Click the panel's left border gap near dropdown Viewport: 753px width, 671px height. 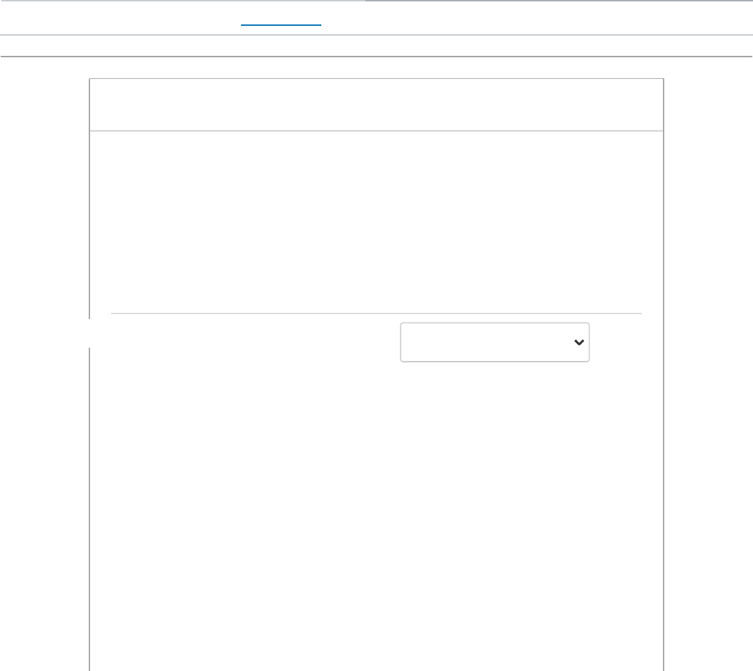tap(90, 333)
